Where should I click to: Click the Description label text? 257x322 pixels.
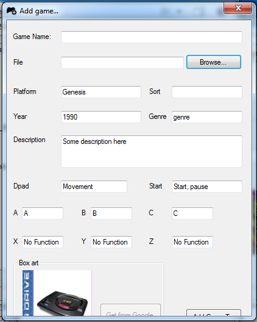(x=29, y=140)
